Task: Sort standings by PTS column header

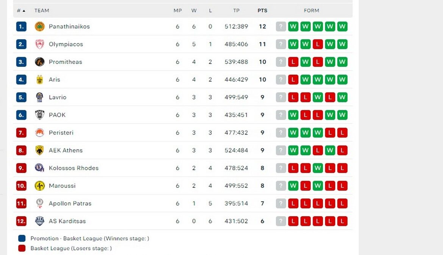Action: point(262,11)
